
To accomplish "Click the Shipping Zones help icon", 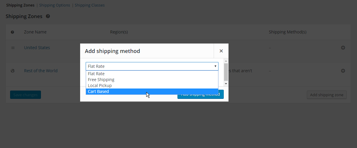I will pos(48,17).
